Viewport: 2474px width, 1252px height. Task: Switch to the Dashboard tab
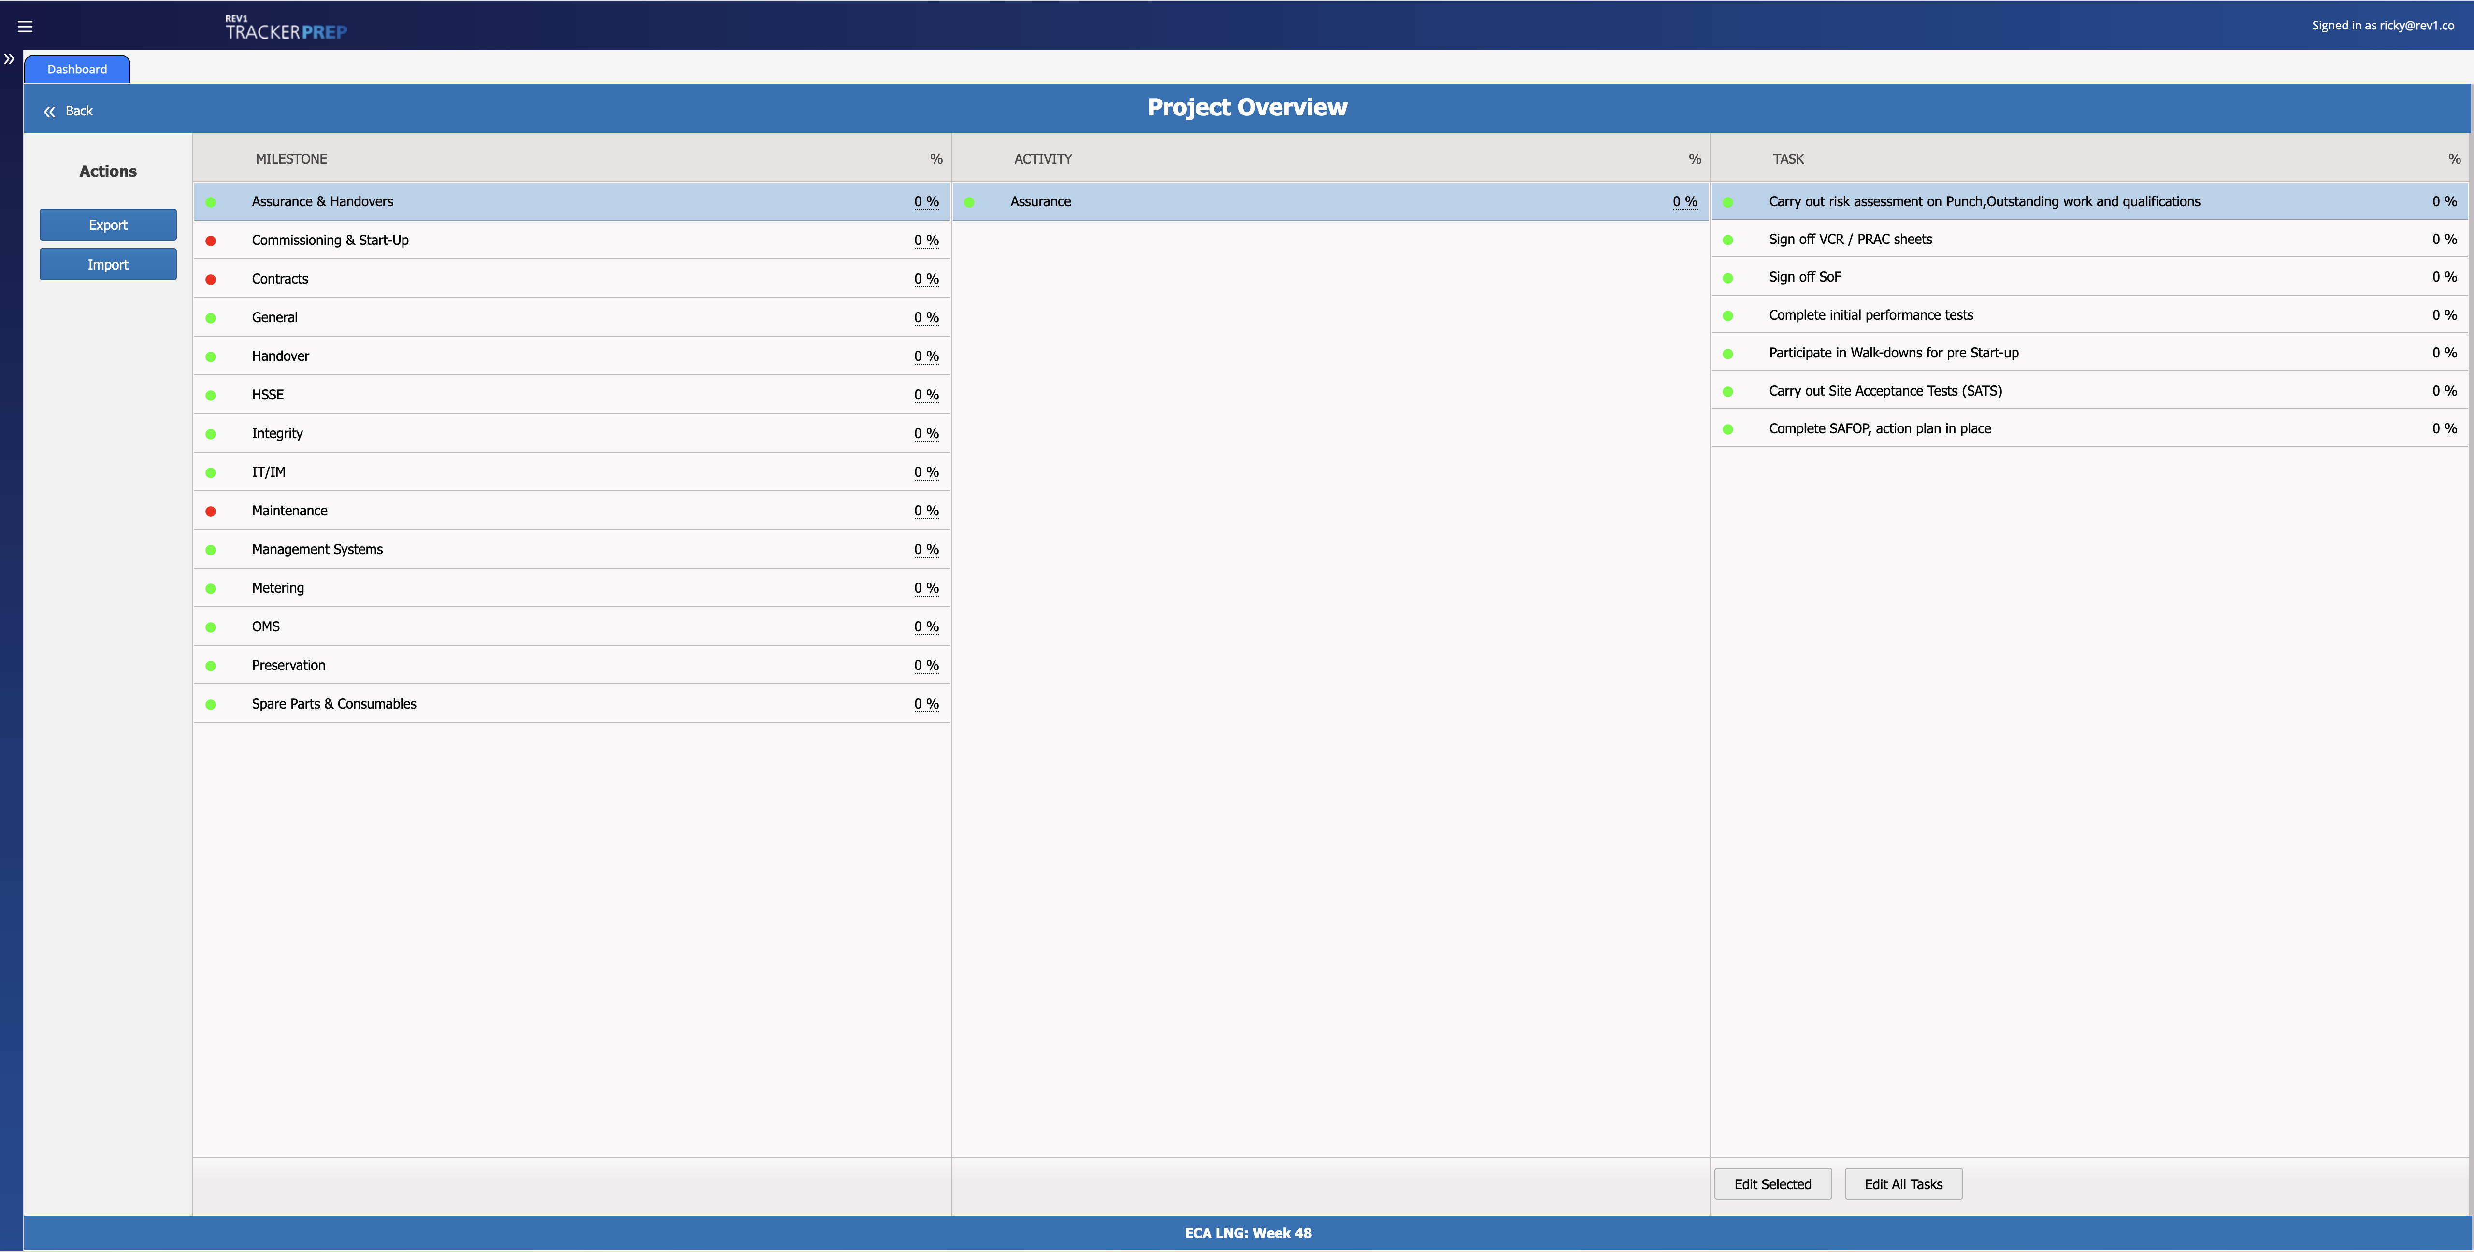77,69
